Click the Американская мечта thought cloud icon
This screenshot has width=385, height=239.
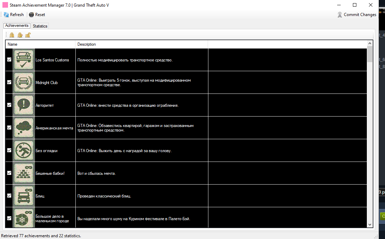tap(24, 128)
